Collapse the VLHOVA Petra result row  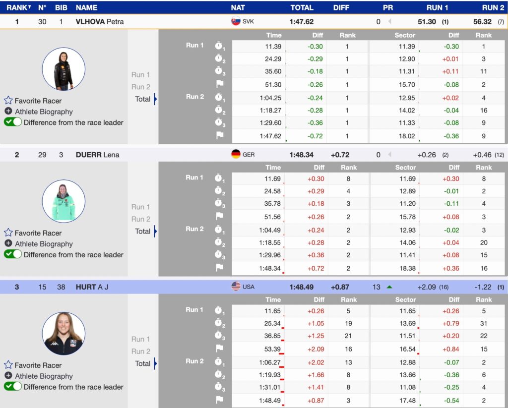[99, 22]
